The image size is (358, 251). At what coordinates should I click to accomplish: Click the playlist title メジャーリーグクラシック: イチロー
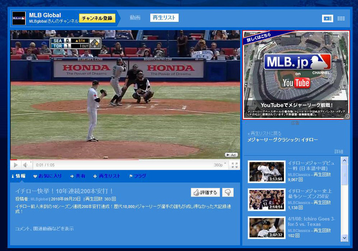[283, 140]
